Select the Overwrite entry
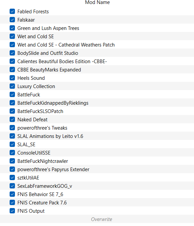The image size is (194, 226). (x=101, y=219)
